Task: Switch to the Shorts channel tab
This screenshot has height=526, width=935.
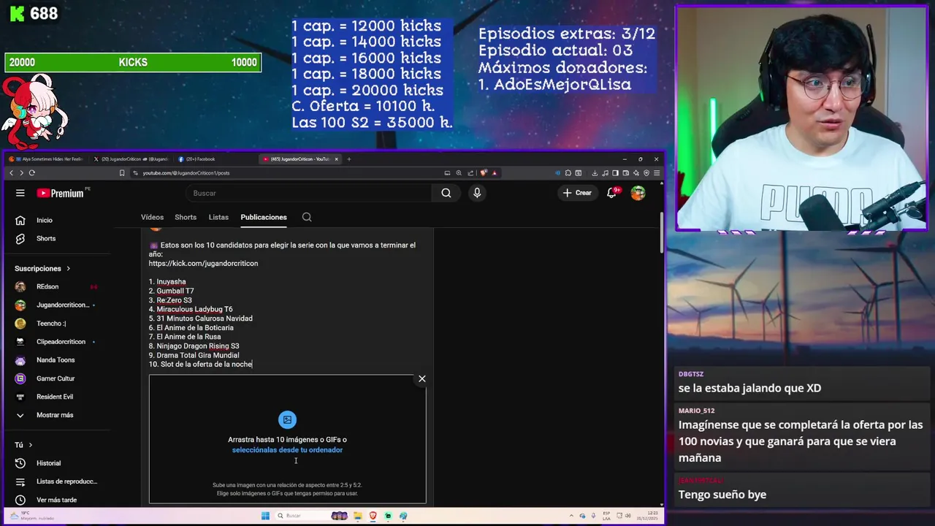Action: [186, 217]
